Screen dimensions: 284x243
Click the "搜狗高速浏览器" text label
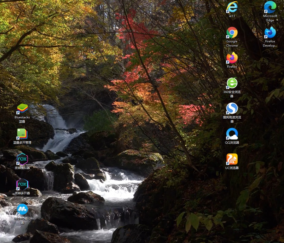(232, 119)
